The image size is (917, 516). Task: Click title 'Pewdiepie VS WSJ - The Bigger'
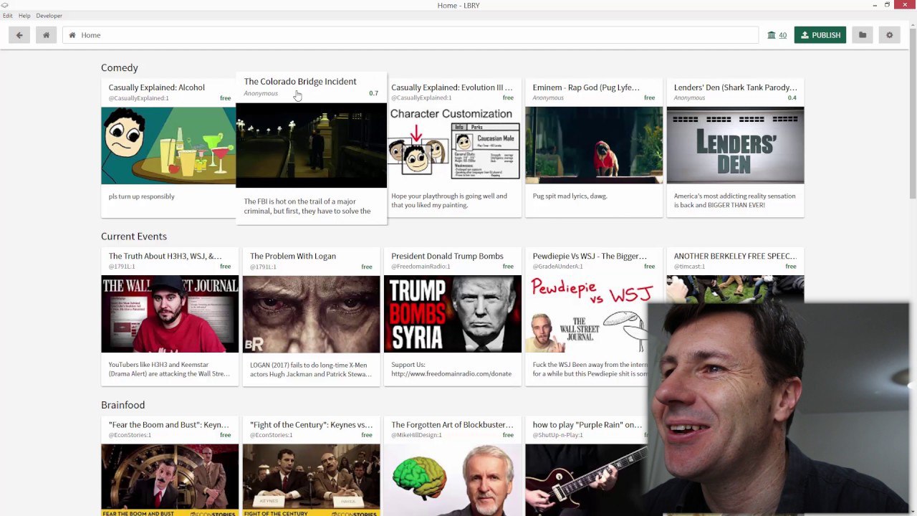(x=590, y=256)
